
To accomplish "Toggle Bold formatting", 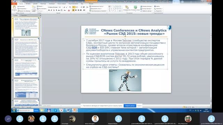I will point(49,10).
